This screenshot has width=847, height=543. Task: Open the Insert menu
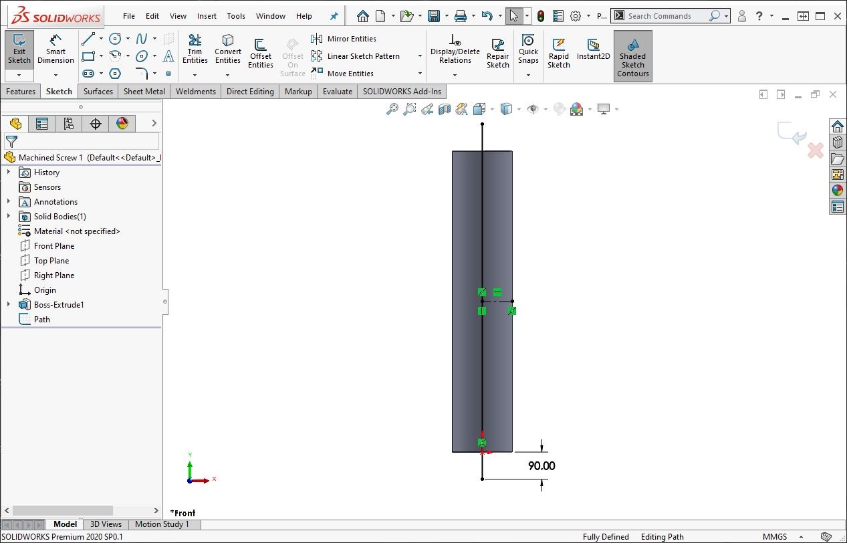pyautogui.click(x=207, y=16)
